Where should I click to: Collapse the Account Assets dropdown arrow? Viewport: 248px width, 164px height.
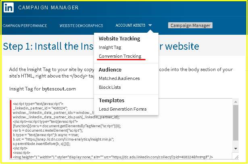click(x=150, y=25)
